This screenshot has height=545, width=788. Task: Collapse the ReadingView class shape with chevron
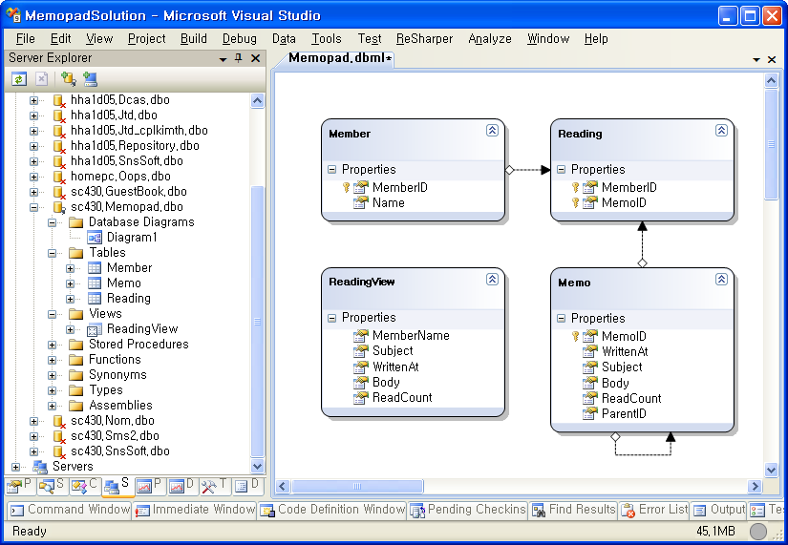492,280
